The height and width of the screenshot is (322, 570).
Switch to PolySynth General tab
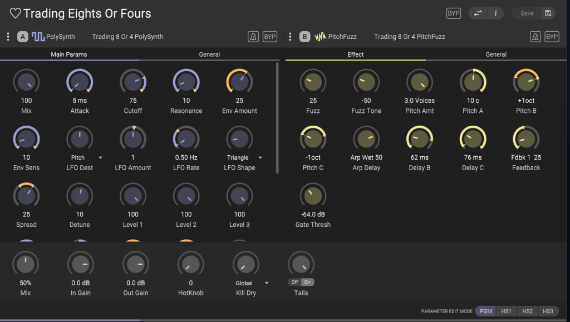pyautogui.click(x=209, y=55)
